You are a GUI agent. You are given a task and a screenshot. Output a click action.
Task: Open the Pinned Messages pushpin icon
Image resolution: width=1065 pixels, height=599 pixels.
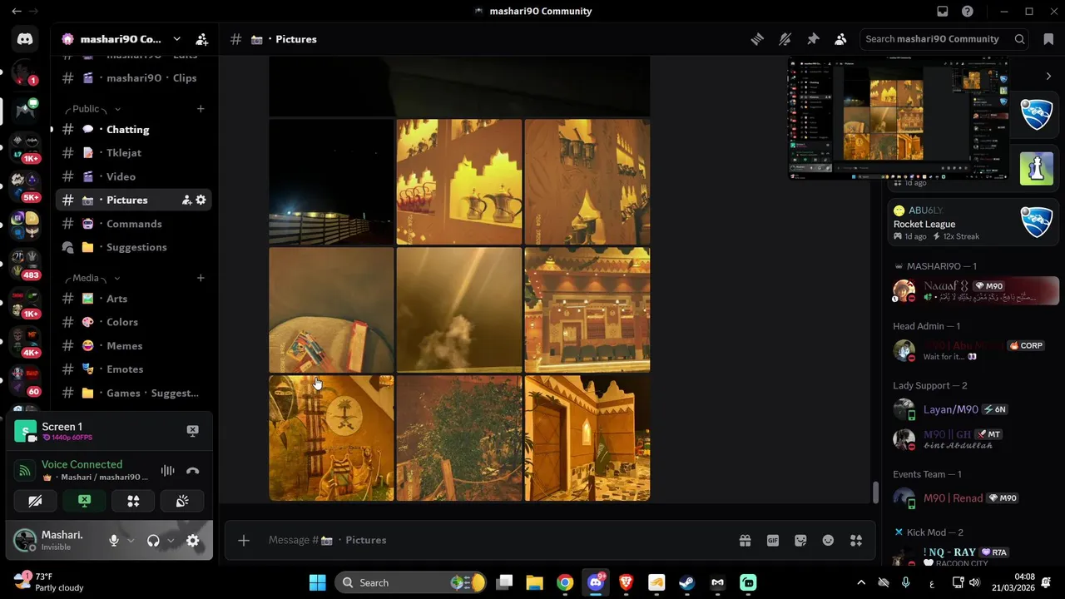[x=813, y=39]
